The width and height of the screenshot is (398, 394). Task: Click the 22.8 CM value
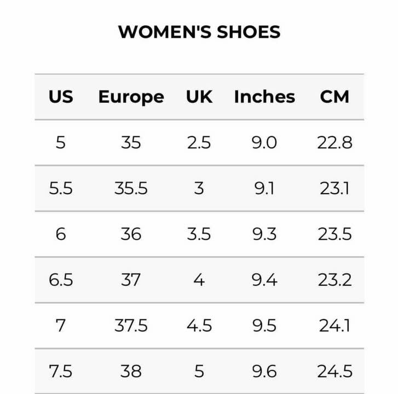pos(334,143)
